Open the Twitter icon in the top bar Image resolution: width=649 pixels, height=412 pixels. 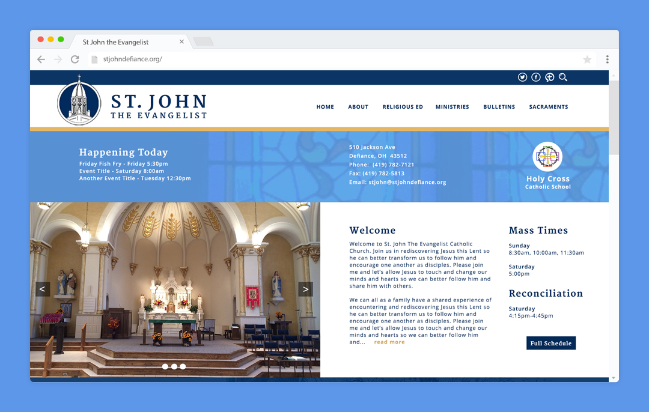tap(522, 77)
